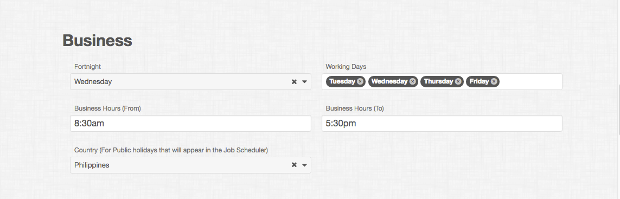Remove the Tuesday working day tag

pyautogui.click(x=360, y=81)
